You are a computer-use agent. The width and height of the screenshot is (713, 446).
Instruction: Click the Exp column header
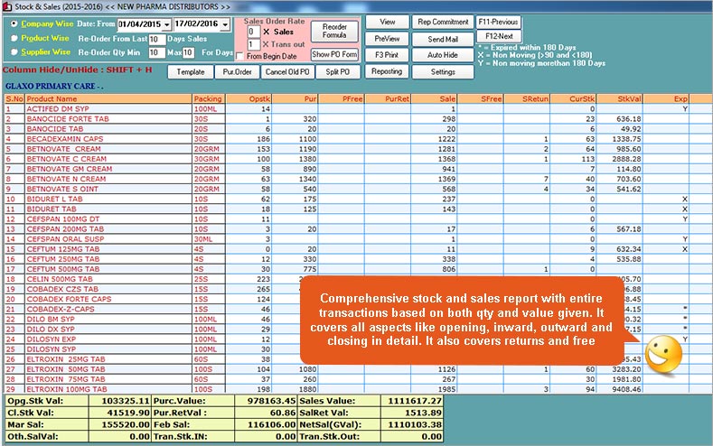(x=666, y=98)
